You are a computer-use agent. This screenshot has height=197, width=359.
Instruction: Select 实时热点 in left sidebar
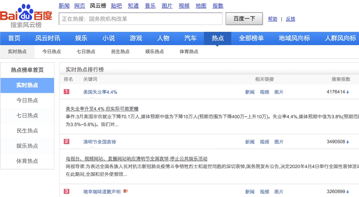[27, 85]
